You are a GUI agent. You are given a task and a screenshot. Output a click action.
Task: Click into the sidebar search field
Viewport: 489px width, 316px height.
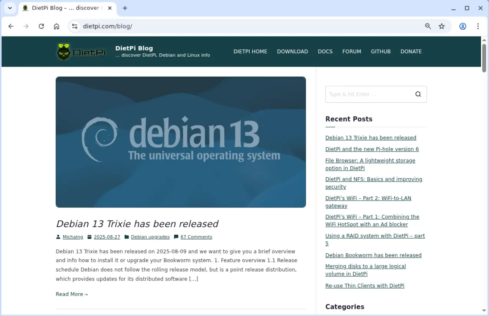click(367, 94)
